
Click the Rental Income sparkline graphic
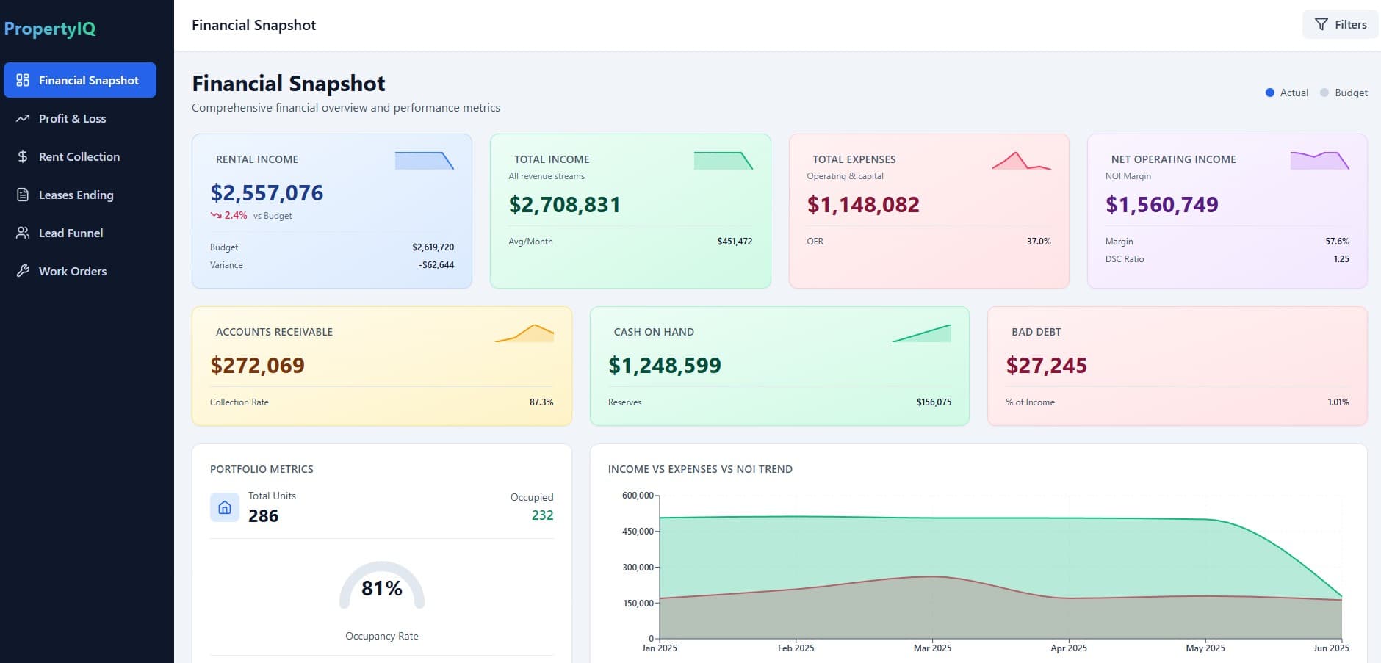[x=425, y=160]
